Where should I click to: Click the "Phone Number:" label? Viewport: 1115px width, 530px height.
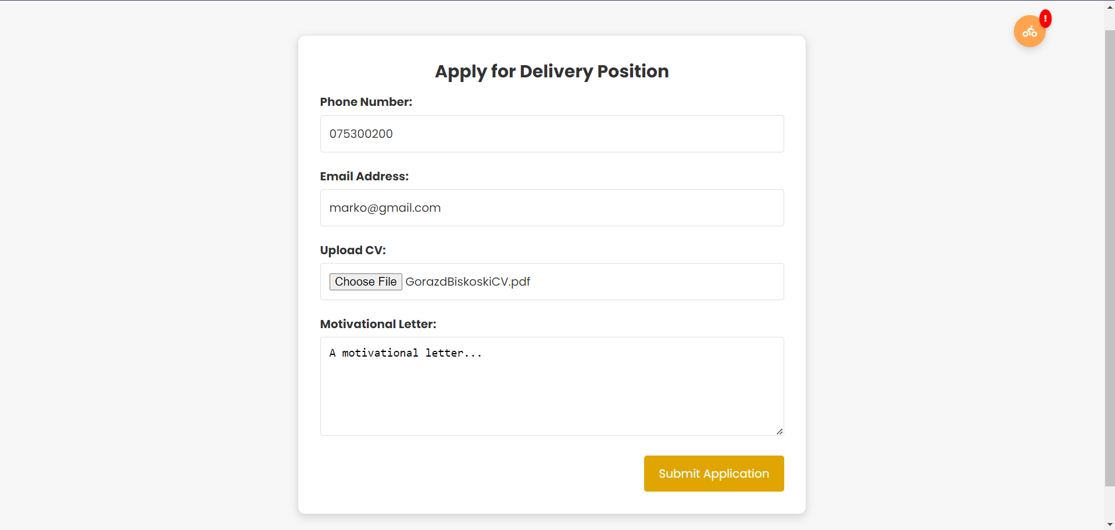tap(366, 102)
